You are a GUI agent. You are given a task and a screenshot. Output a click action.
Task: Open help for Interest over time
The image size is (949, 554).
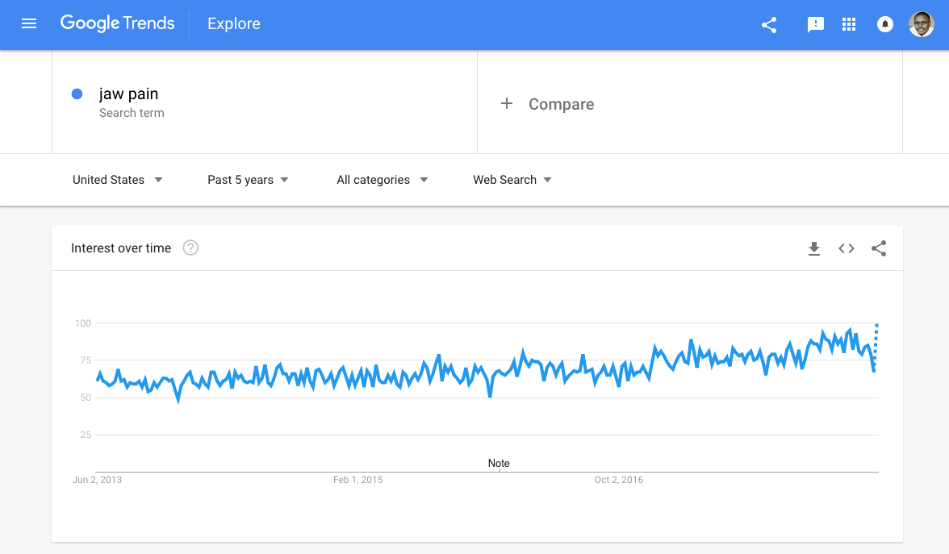point(190,248)
